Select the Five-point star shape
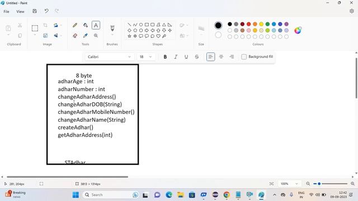Image resolution: width=358 pixels, height=201 pixels. point(129,36)
